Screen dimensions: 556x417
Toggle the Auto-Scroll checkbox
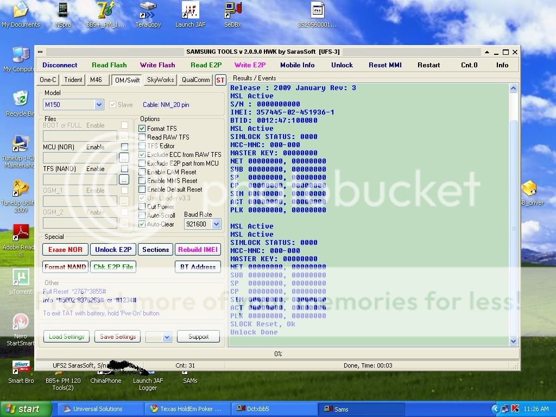click(x=142, y=215)
